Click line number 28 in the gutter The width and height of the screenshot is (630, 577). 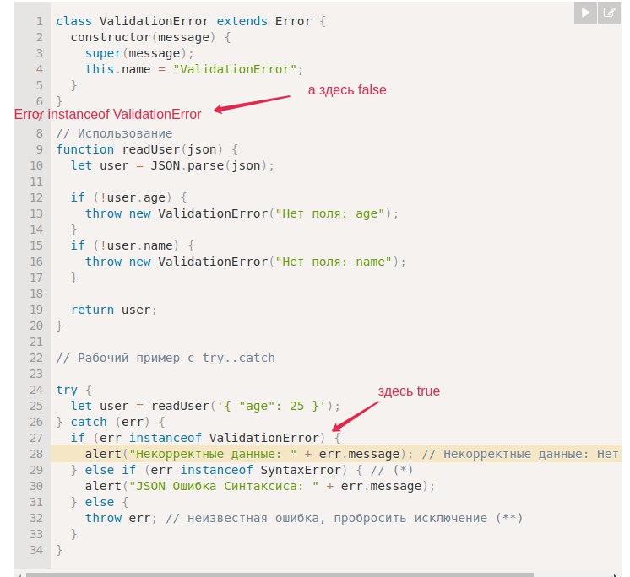coord(36,454)
